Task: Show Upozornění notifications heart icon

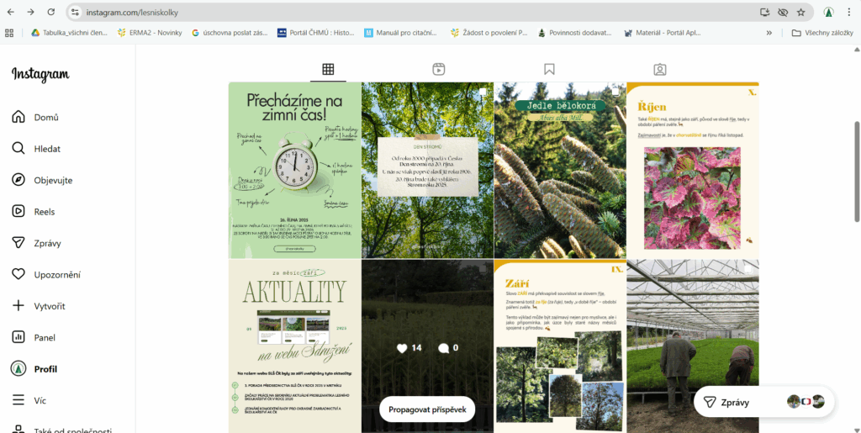Action: [18, 274]
